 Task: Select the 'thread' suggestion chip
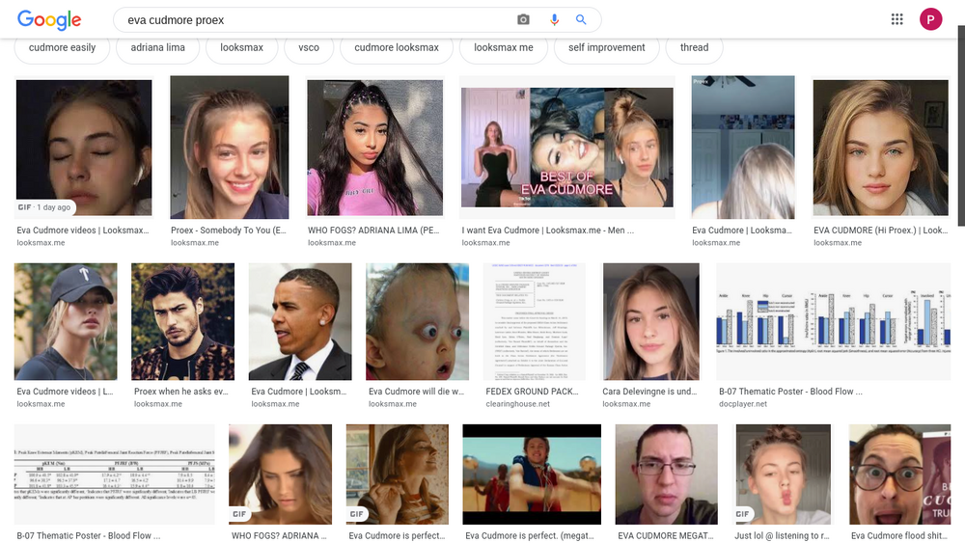(x=694, y=48)
